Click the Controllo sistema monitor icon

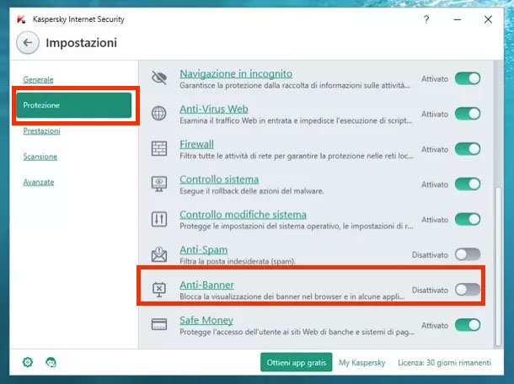coord(158,184)
